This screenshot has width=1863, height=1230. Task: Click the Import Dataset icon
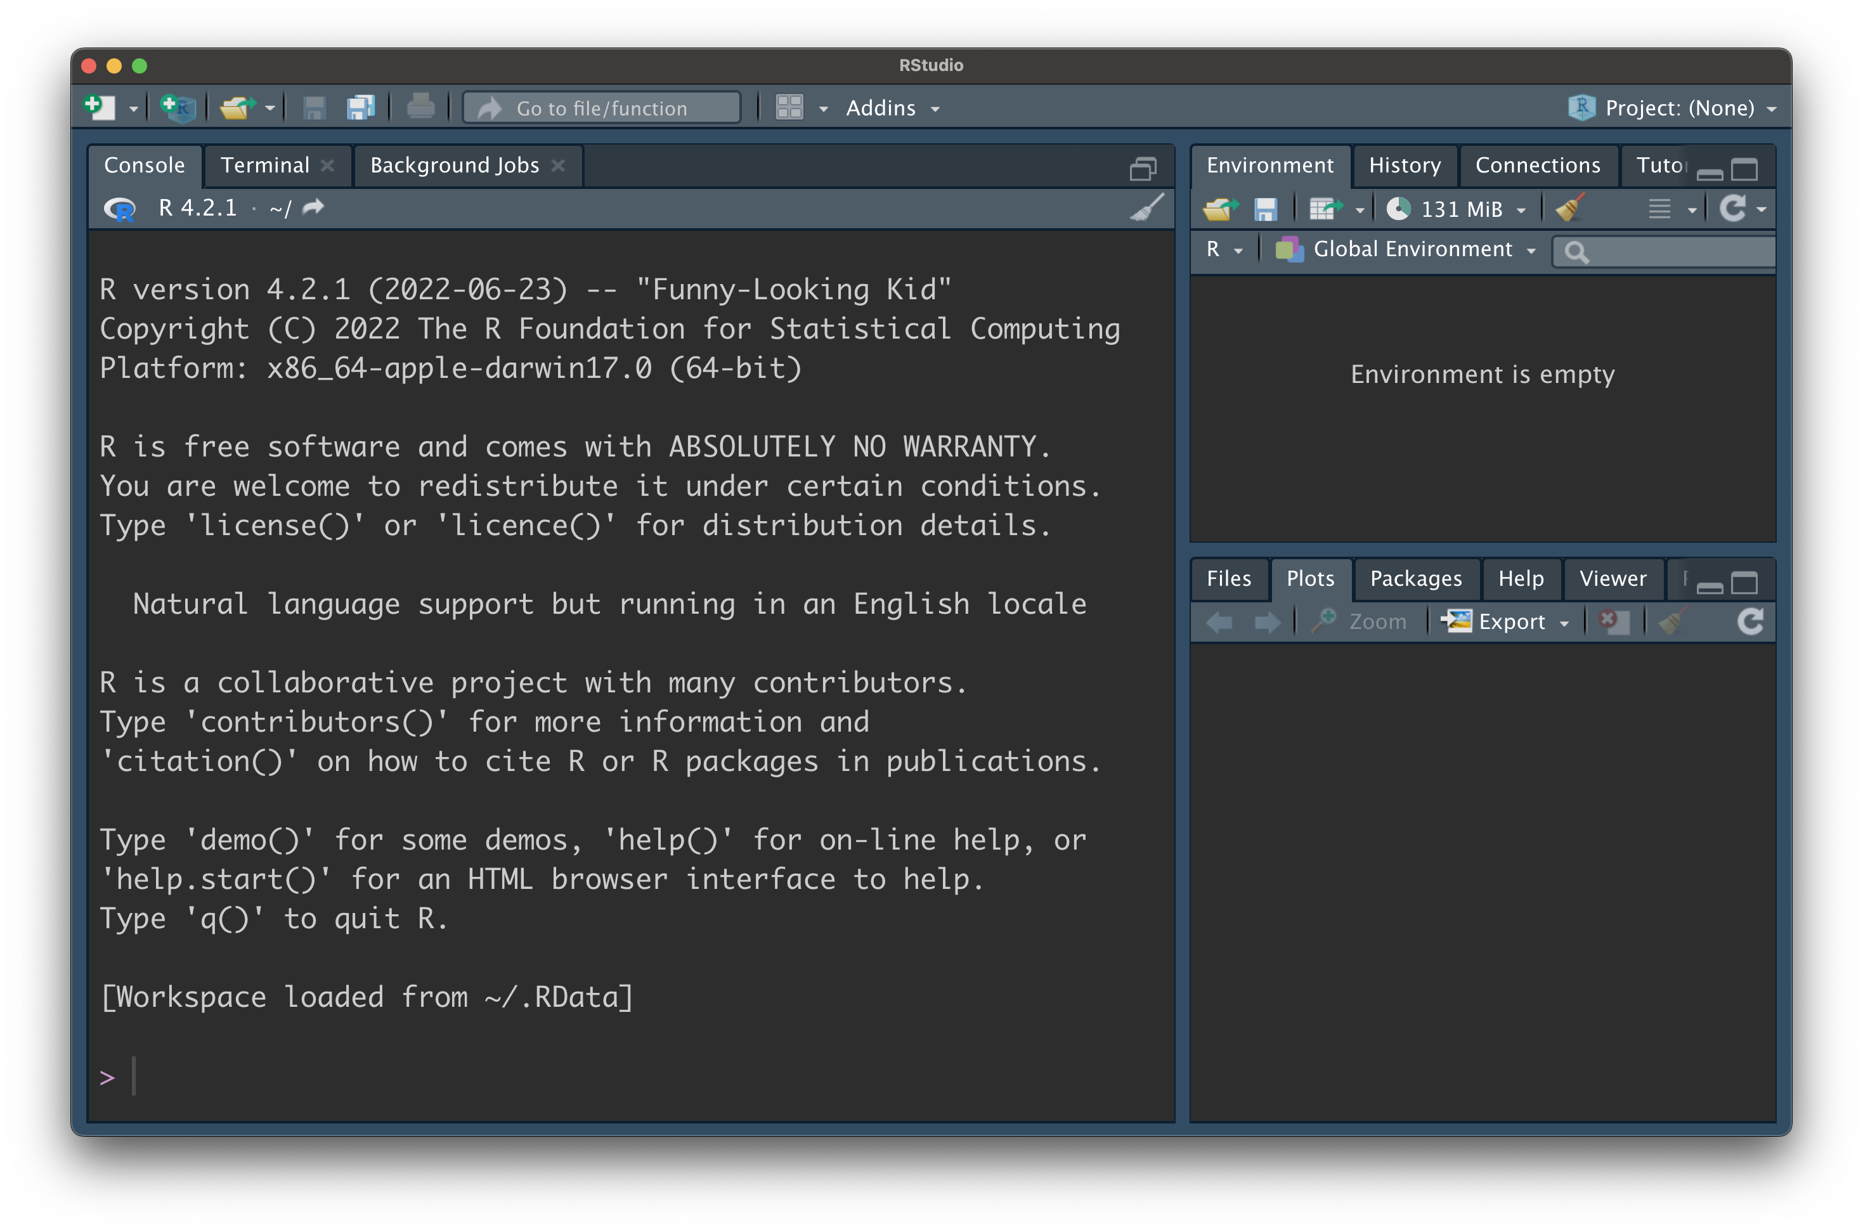pos(1326,209)
